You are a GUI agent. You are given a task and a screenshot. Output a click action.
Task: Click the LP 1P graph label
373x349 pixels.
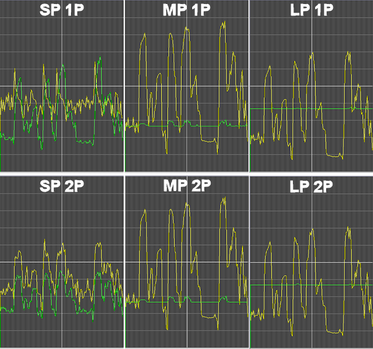coord(312,10)
